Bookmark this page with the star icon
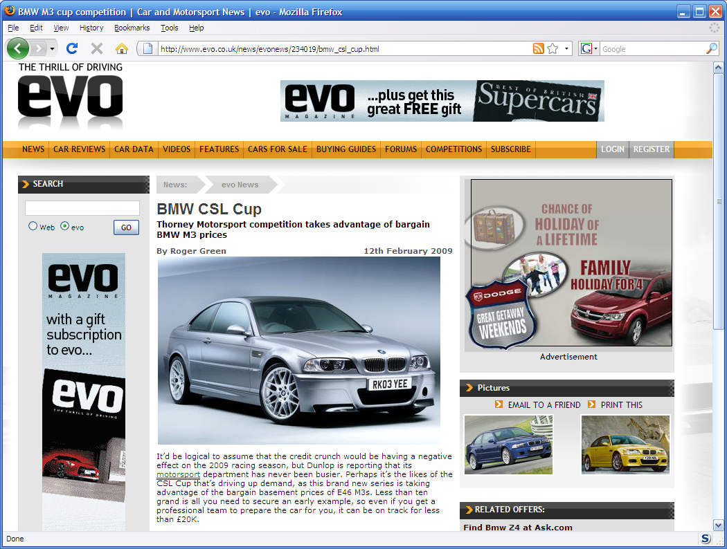This screenshot has width=727, height=549. tap(553, 48)
